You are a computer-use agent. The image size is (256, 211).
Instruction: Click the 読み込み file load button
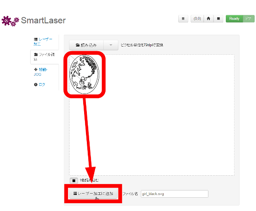pyautogui.click(x=86, y=45)
